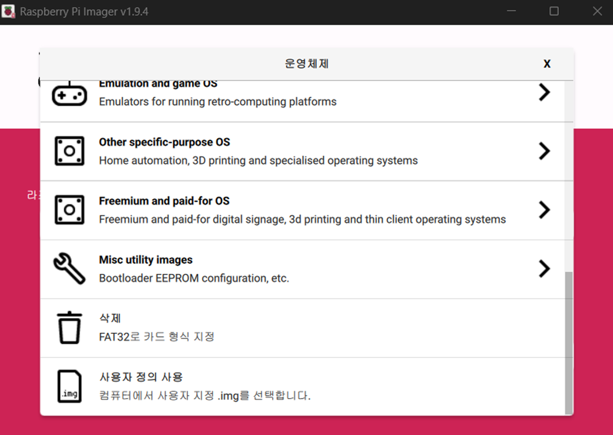This screenshot has height=435, width=613.
Task: Open the Freemium and paid-for OS category
Action: pyautogui.click(x=302, y=210)
